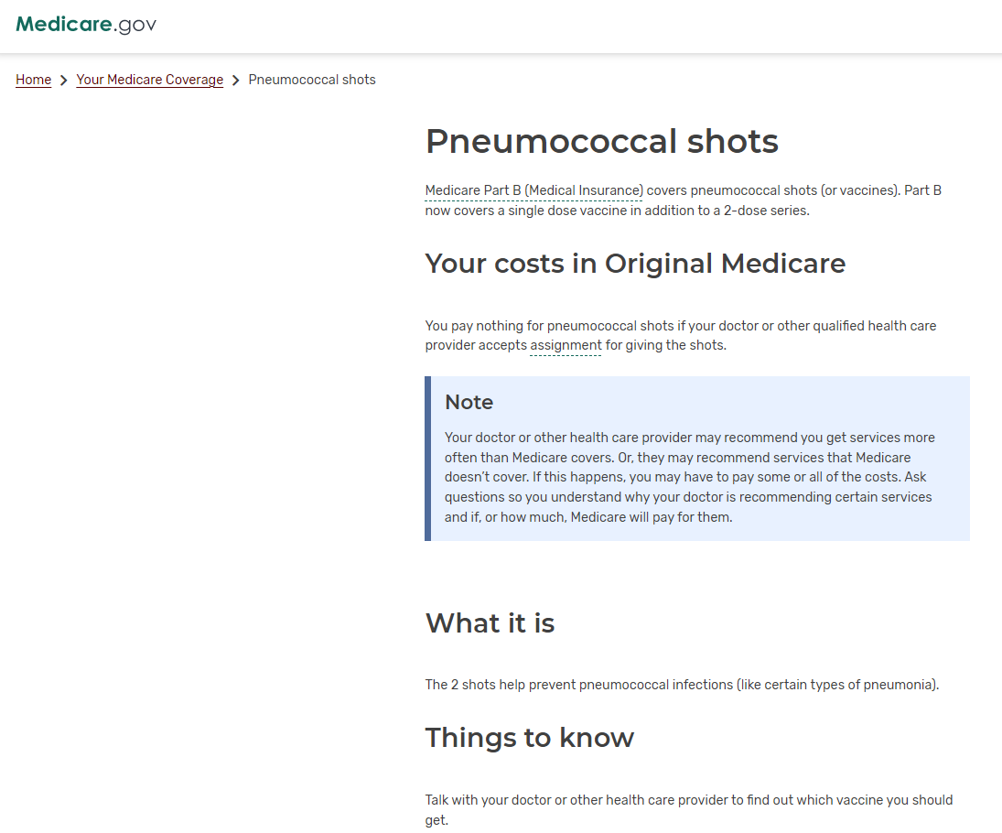Click the paragraph mentioning the 2-dose series
Viewport: 1002px width, 833px height.
tap(683, 200)
